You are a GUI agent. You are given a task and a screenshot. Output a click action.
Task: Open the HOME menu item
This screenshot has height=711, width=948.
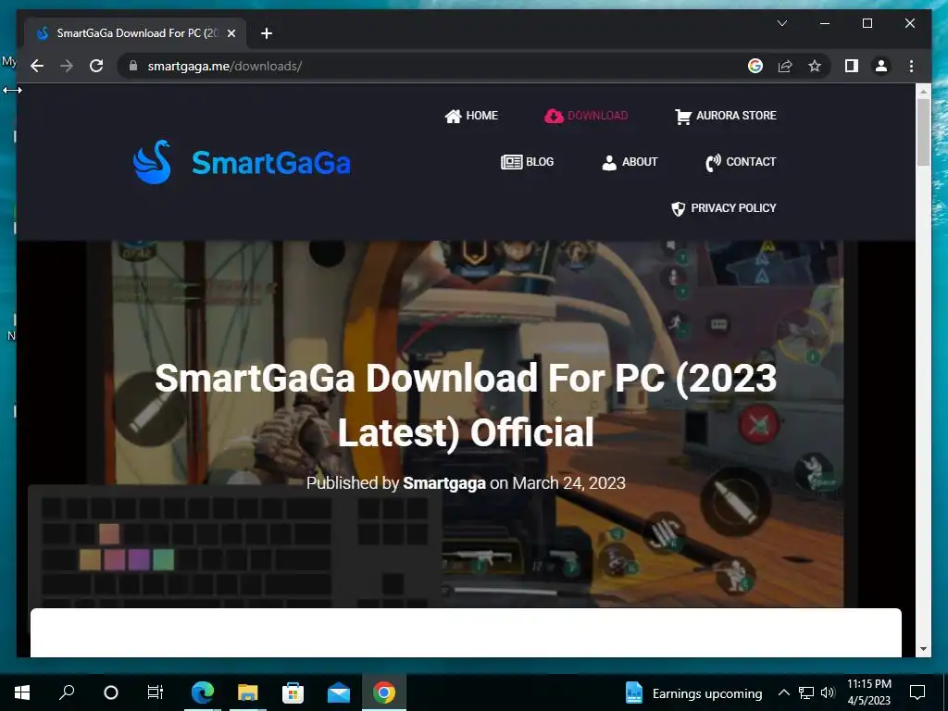click(x=471, y=116)
